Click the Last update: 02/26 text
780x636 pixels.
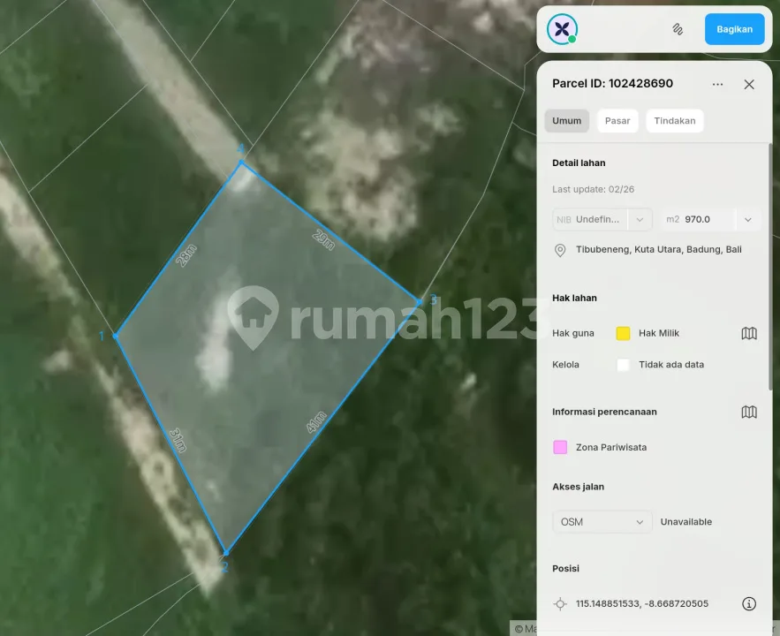coord(593,189)
